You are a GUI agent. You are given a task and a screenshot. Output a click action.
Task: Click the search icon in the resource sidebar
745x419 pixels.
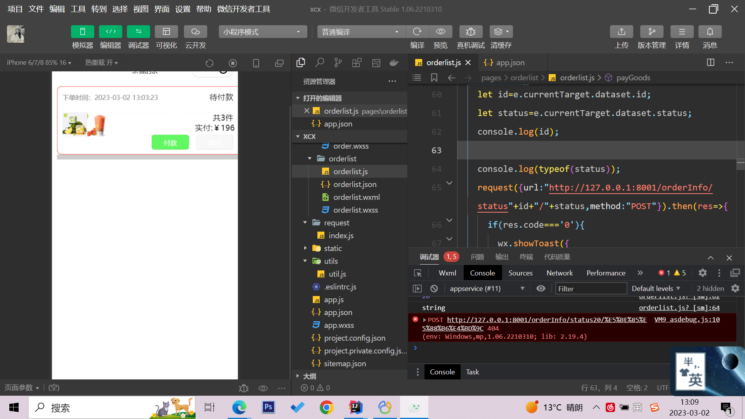319,63
